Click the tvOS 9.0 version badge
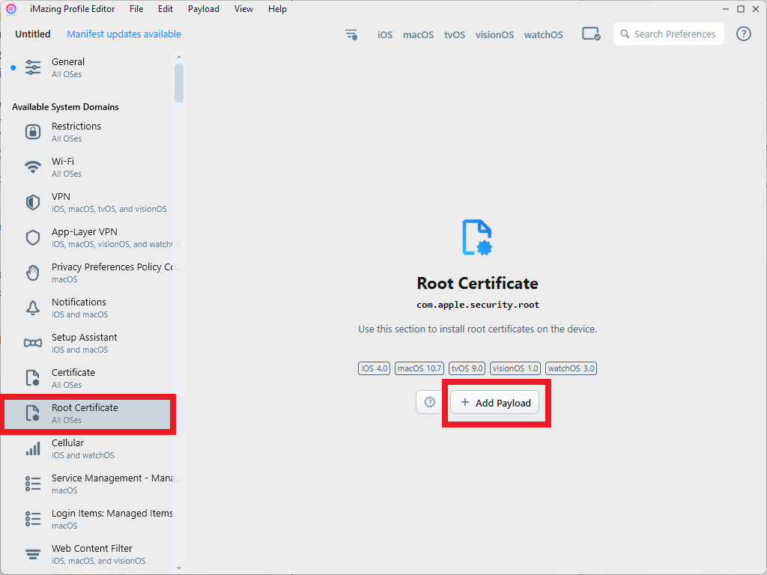 [x=467, y=368]
